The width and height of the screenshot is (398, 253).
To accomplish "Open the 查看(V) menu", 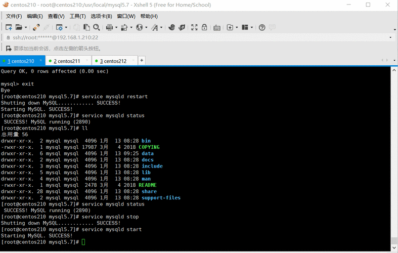I will (56, 16).
